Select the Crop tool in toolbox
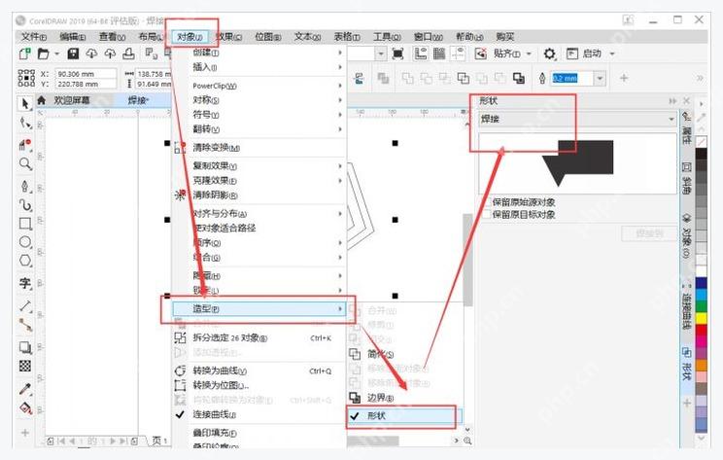723x460 pixels. (25, 144)
